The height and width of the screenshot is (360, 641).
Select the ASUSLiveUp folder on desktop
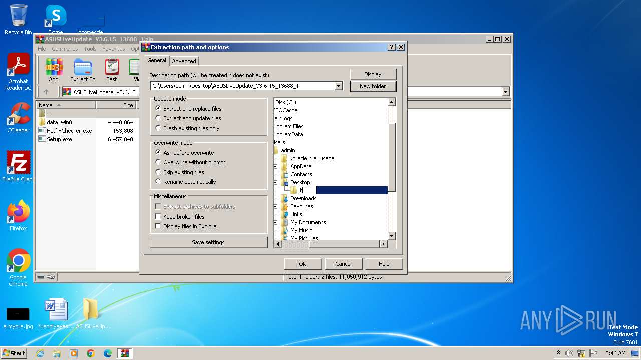tap(93, 314)
